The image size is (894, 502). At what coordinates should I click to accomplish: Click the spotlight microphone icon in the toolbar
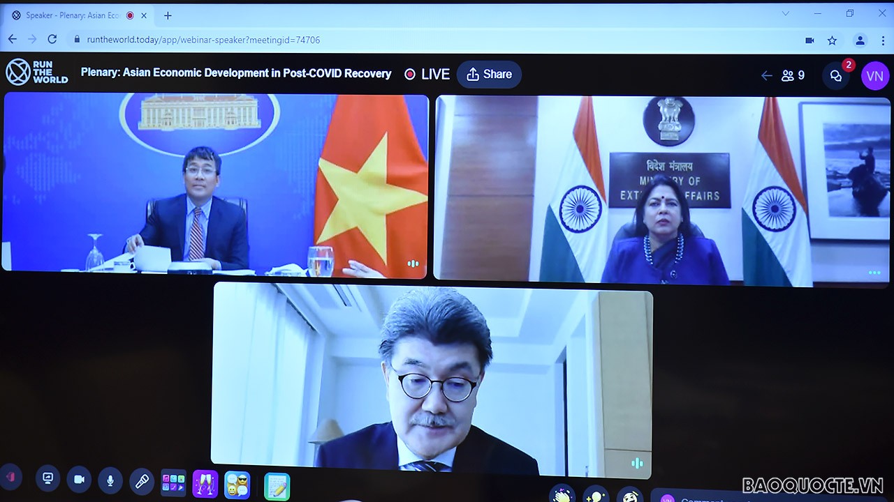click(141, 480)
